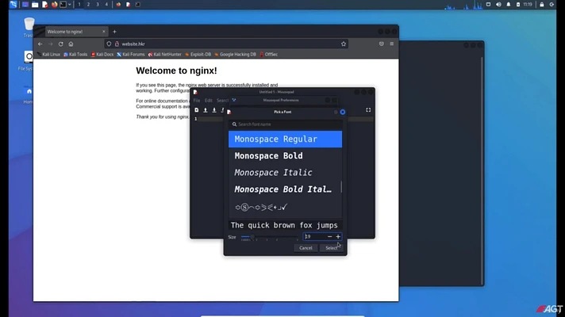This screenshot has width=565, height=317.
Task: Launch Firefox from the top panel
Action: click(x=54, y=4)
